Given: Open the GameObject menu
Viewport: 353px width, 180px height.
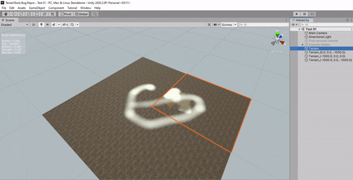Looking at the screenshot, I should pyautogui.click(x=37, y=8).
